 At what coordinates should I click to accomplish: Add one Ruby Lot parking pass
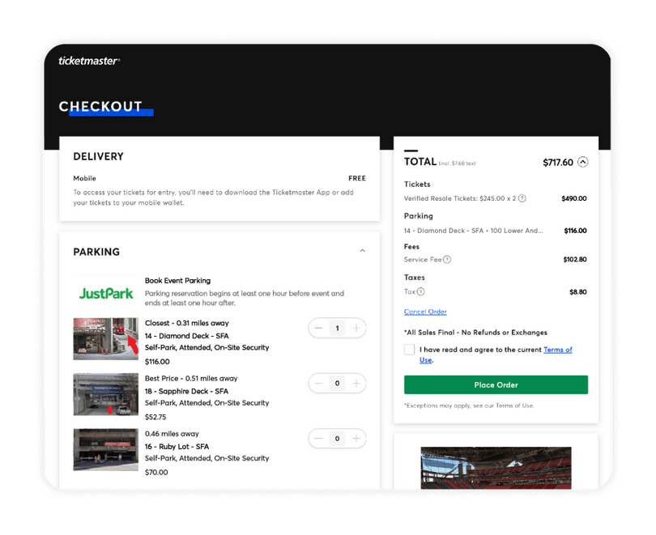pos(356,438)
